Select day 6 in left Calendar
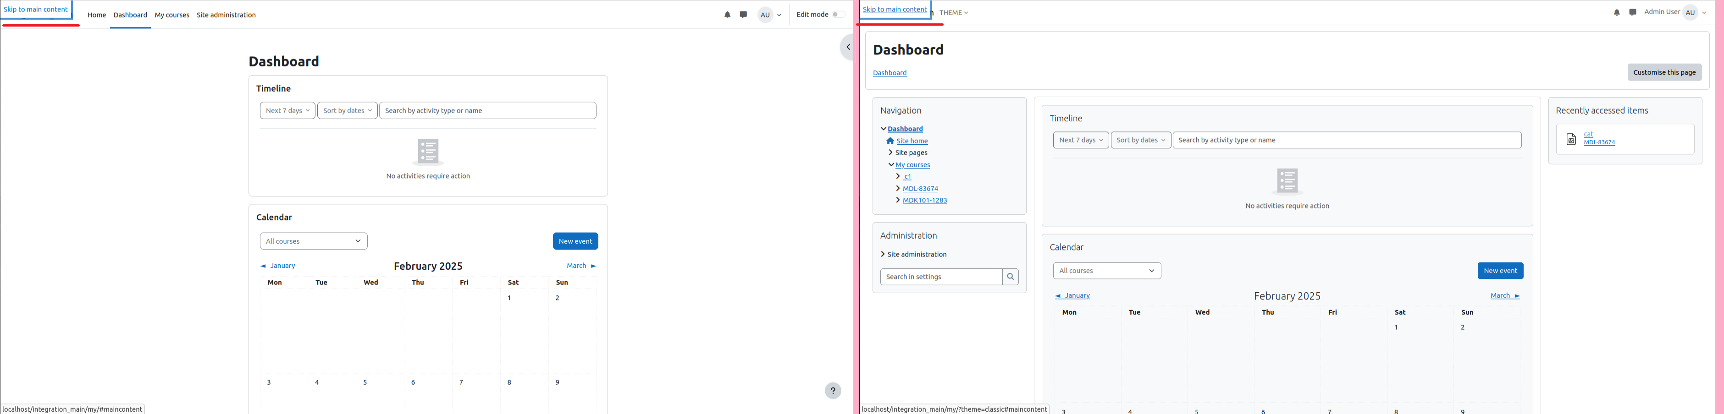Viewport: 1724px width, 414px height. 413,382
